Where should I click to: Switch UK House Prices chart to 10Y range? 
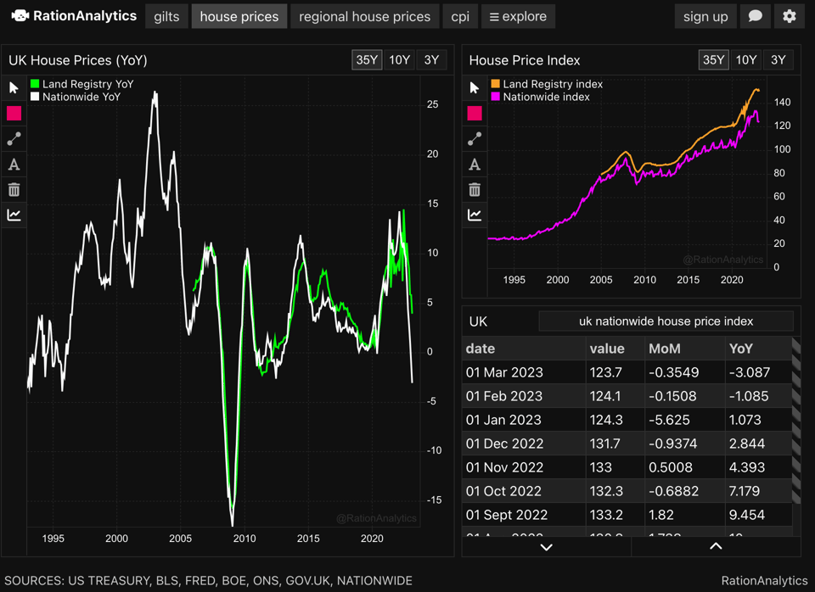pyautogui.click(x=399, y=59)
